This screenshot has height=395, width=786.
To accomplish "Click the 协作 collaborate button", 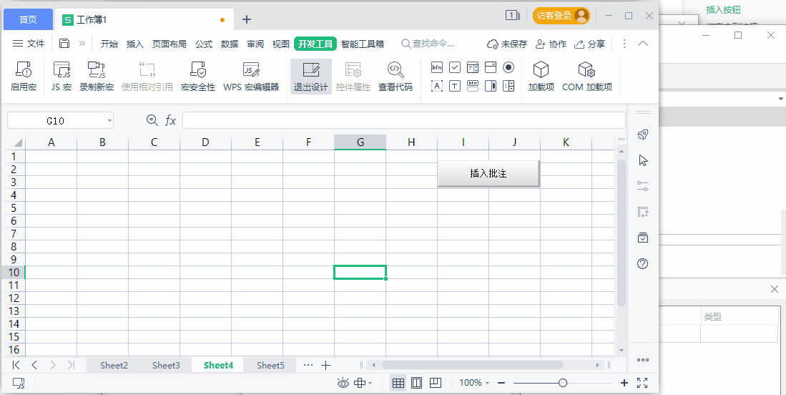I will tap(551, 44).
